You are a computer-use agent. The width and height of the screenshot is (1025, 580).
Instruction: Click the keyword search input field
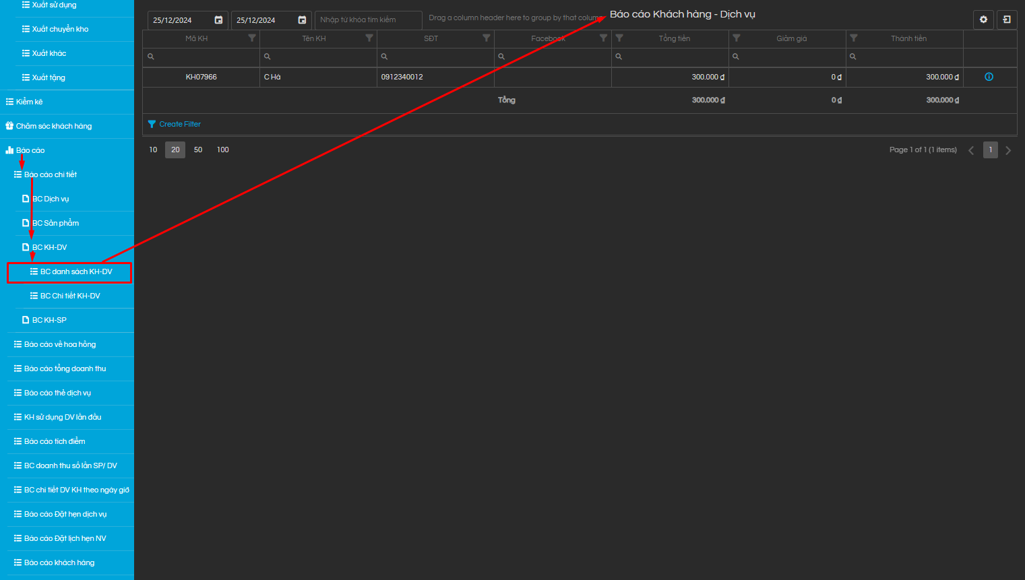368,20
